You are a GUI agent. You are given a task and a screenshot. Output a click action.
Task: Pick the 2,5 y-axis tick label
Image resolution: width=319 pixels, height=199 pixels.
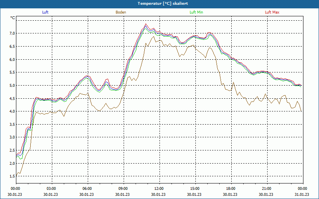pos(12,150)
